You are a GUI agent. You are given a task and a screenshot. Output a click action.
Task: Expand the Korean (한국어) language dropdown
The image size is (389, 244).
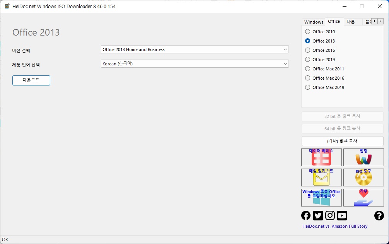coord(195,64)
